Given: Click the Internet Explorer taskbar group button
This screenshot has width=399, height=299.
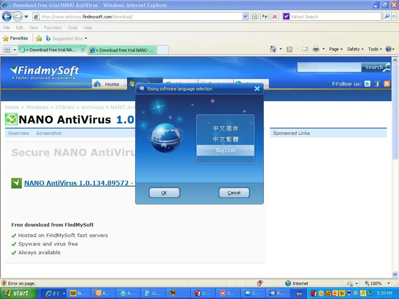Looking at the screenshot, I should click(53, 294).
